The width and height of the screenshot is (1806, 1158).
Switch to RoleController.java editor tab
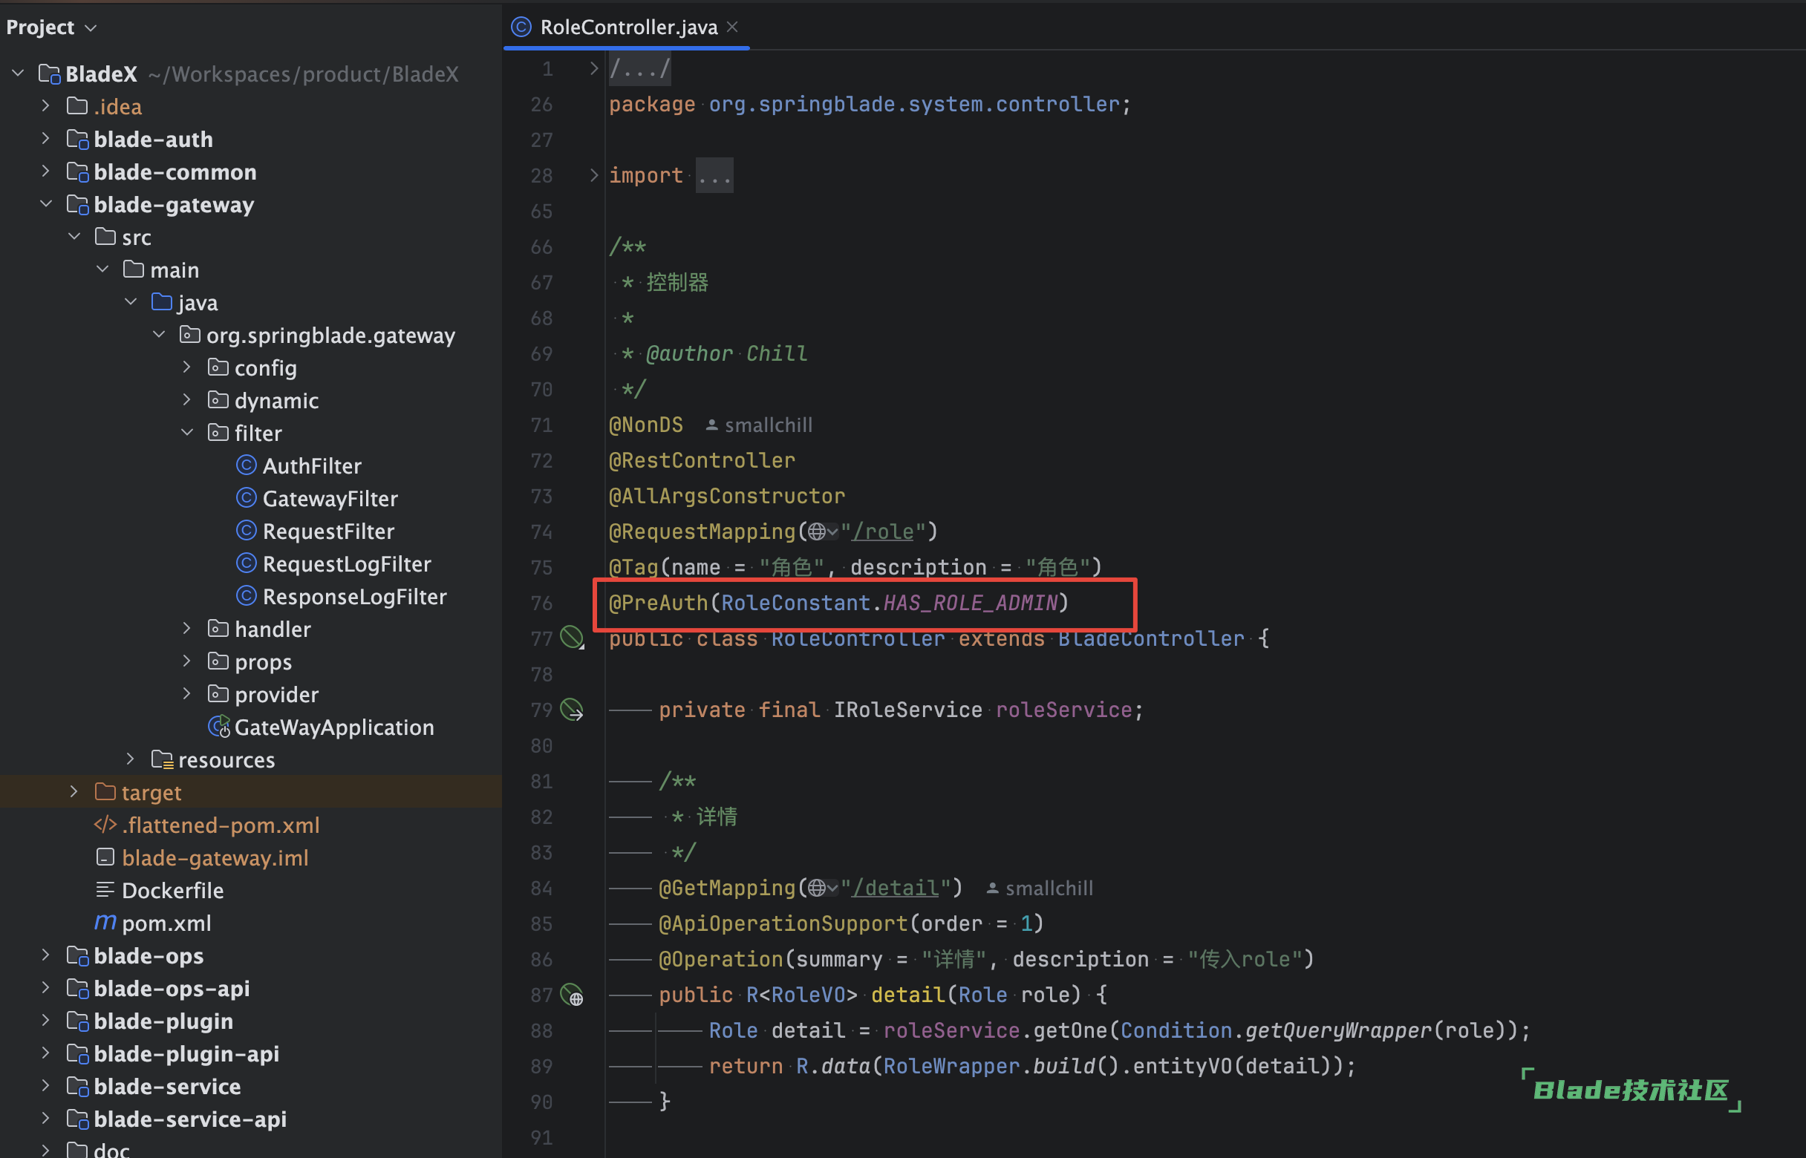coord(627,27)
